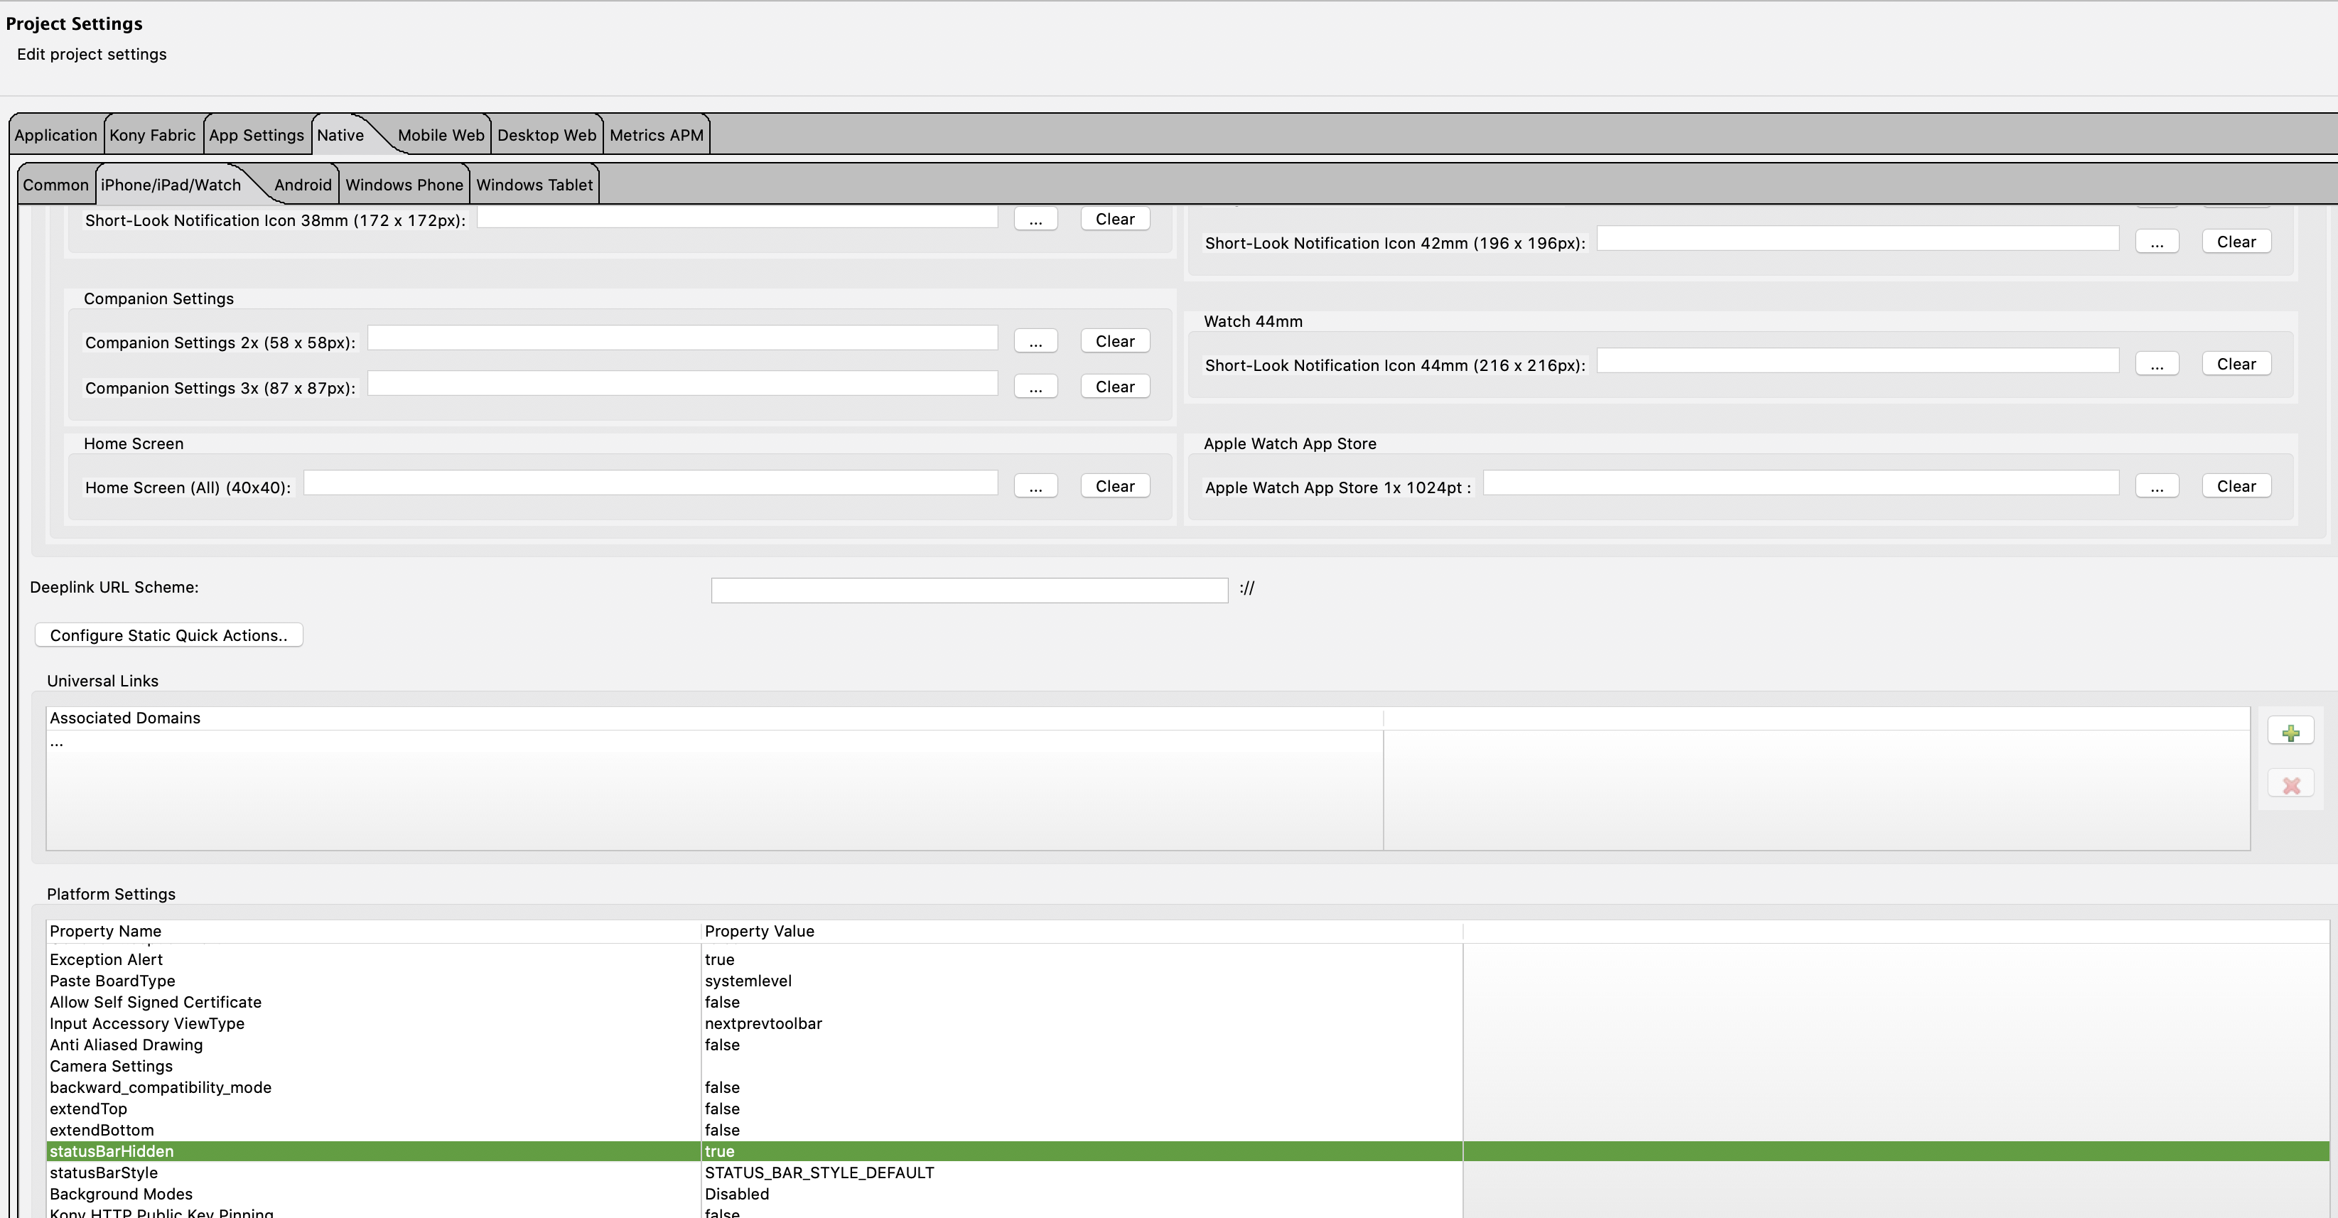Click the Paste BoardType systemlevel value
Viewport: 2338px width, 1218px height.
748,981
